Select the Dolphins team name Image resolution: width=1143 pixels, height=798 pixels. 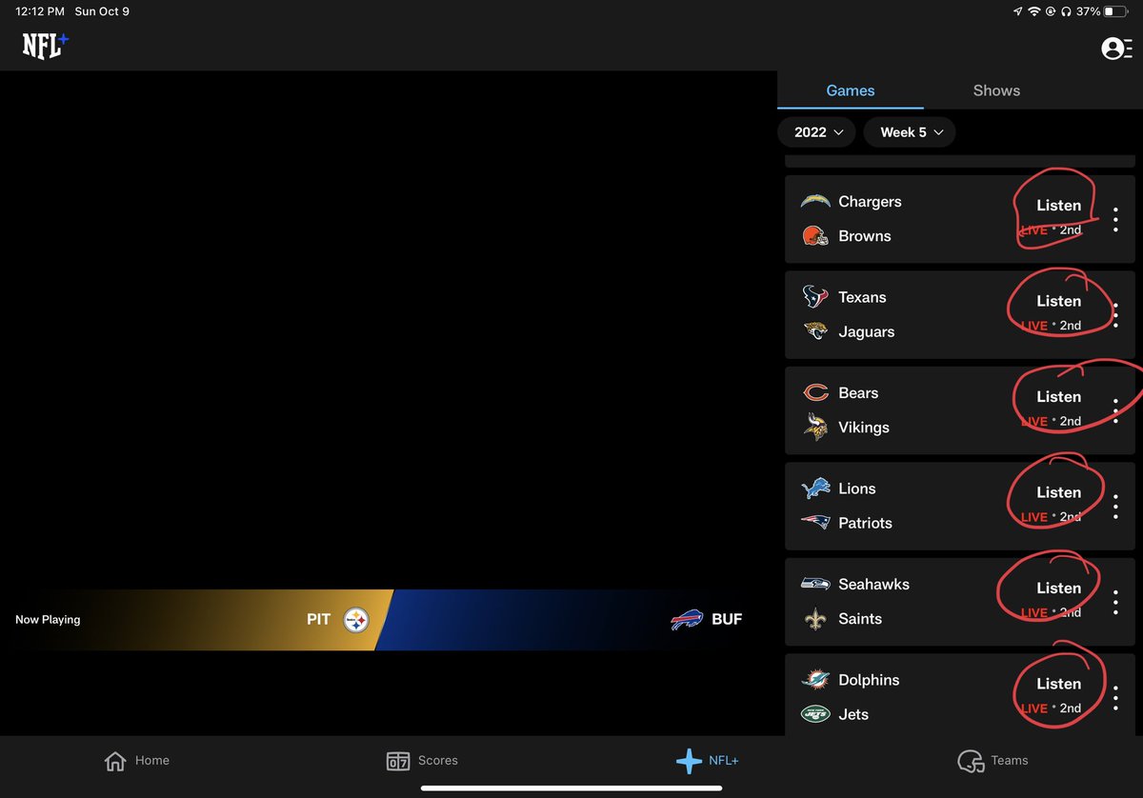point(869,680)
